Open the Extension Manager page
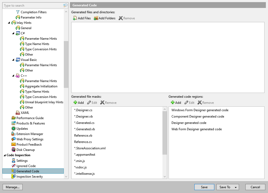This screenshot has height=193, width=268. (30, 134)
